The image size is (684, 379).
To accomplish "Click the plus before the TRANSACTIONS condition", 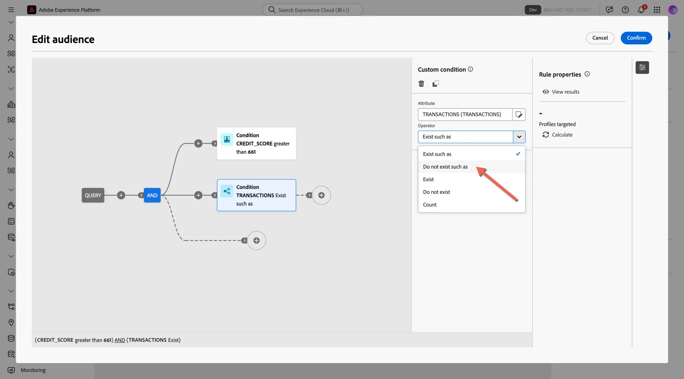I will point(198,195).
